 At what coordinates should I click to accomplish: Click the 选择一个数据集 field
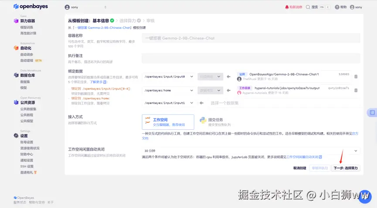click(284, 103)
